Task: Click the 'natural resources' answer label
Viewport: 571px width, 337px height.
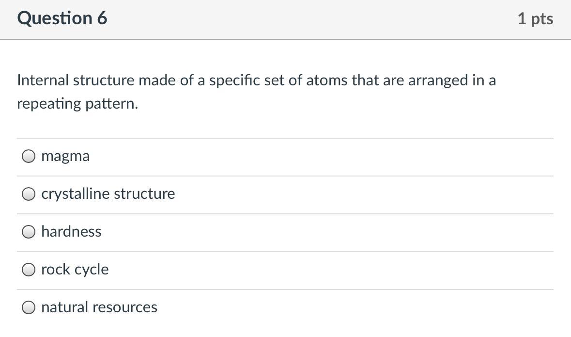Action: pyautogui.click(x=99, y=307)
